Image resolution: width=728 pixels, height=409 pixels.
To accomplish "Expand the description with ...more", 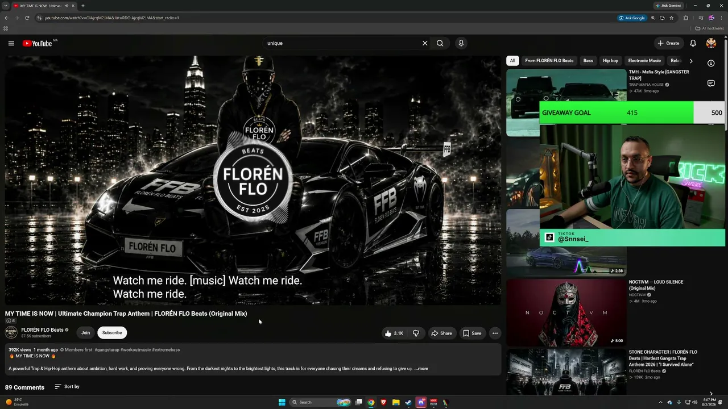I will [421, 369].
